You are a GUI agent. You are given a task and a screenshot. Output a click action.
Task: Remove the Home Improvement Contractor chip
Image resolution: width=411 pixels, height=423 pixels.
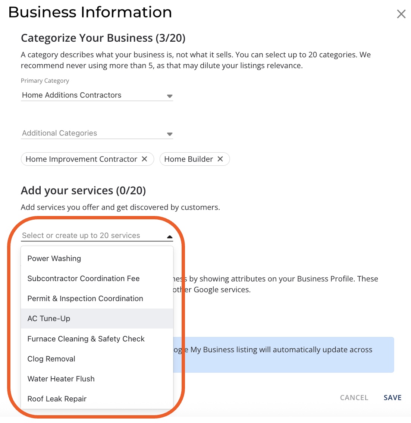(x=145, y=159)
